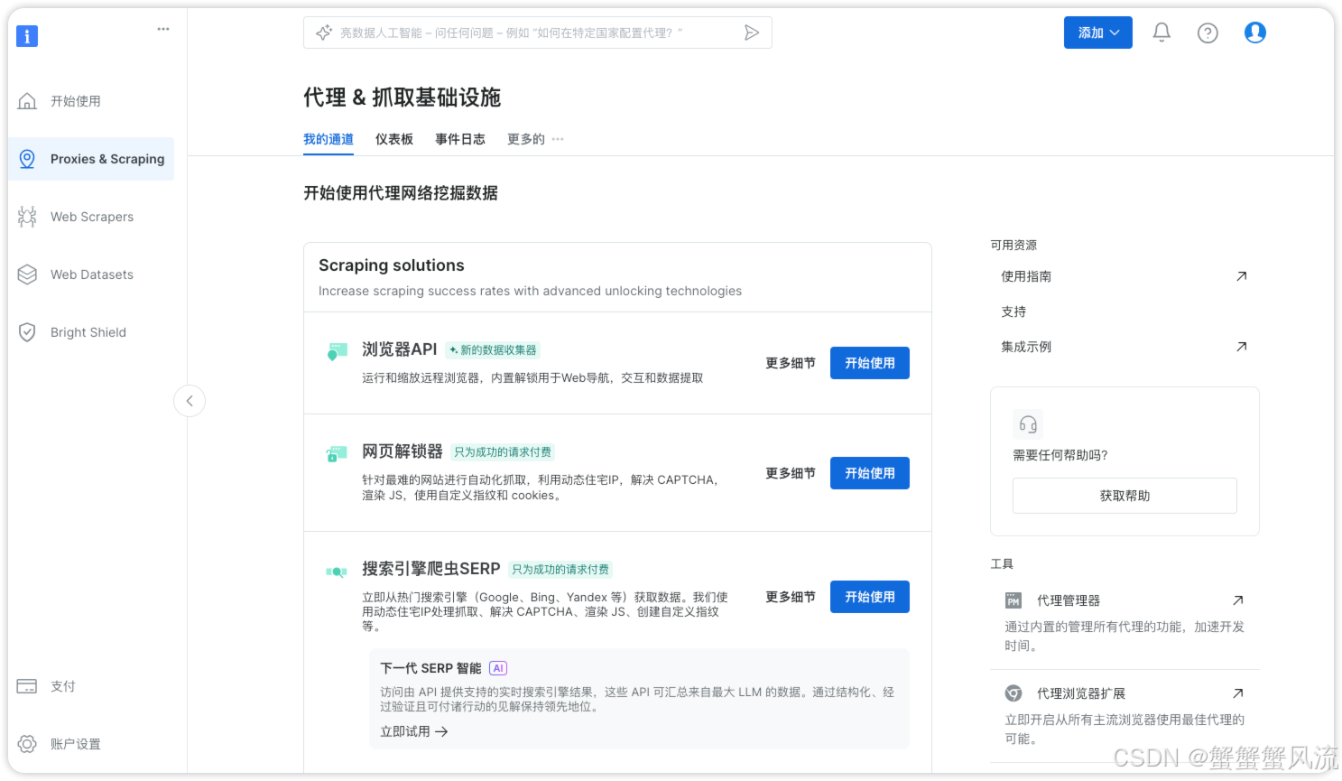1342x781 pixels.
Task: Click 开始使用 button for 搜索引擎爬虫SERP
Action: click(870, 597)
